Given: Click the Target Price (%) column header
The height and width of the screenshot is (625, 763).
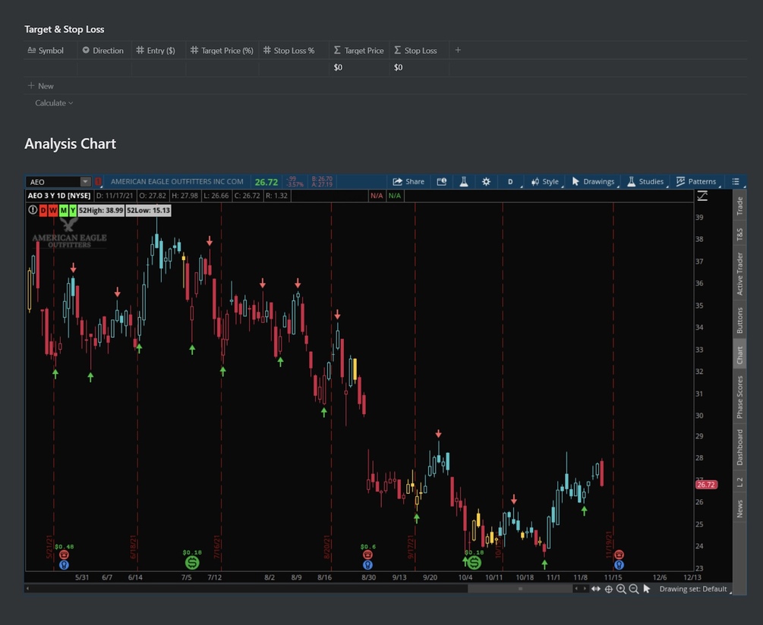Looking at the screenshot, I should 222,51.
